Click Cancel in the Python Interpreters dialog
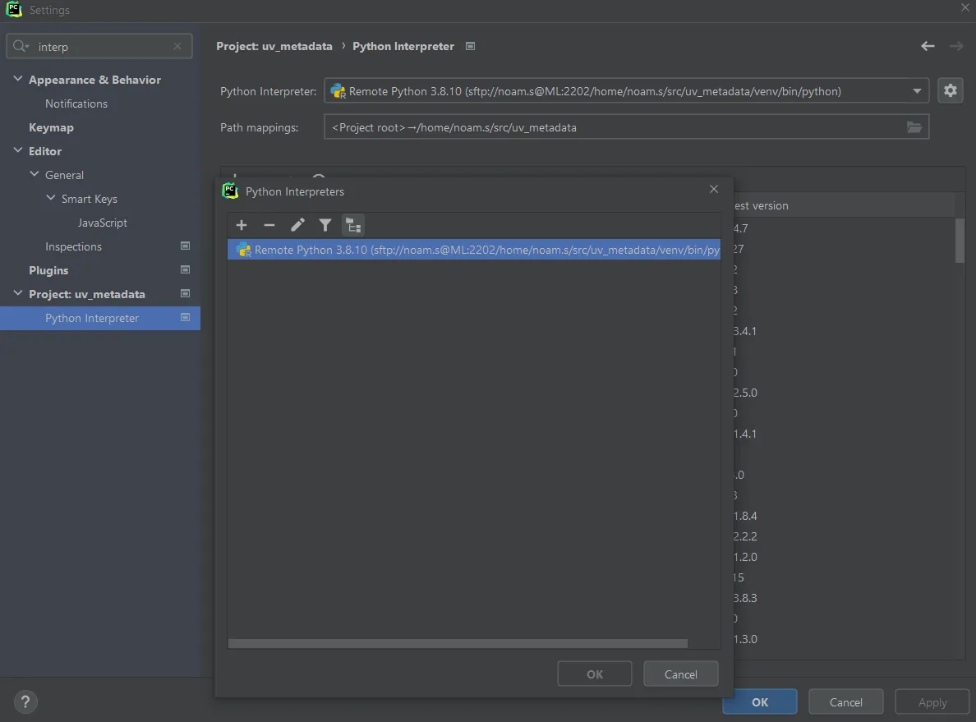 point(681,674)
